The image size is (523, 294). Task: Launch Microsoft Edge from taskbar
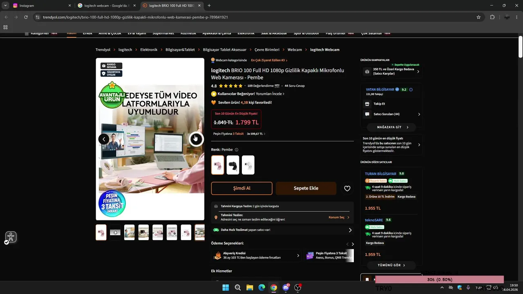tap(261, 288)
